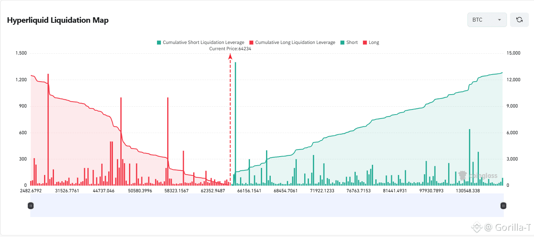Click the x-axis label 81441.4931
The height and width of the screenshot is (237, 534).
pyautogui.click(x=395, y=191)
